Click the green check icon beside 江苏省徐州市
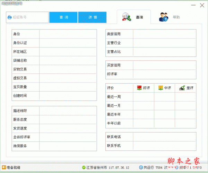Image resolution: width=208 pixels, height=173 pixels. pyautogui.click(x=84, y=167)
